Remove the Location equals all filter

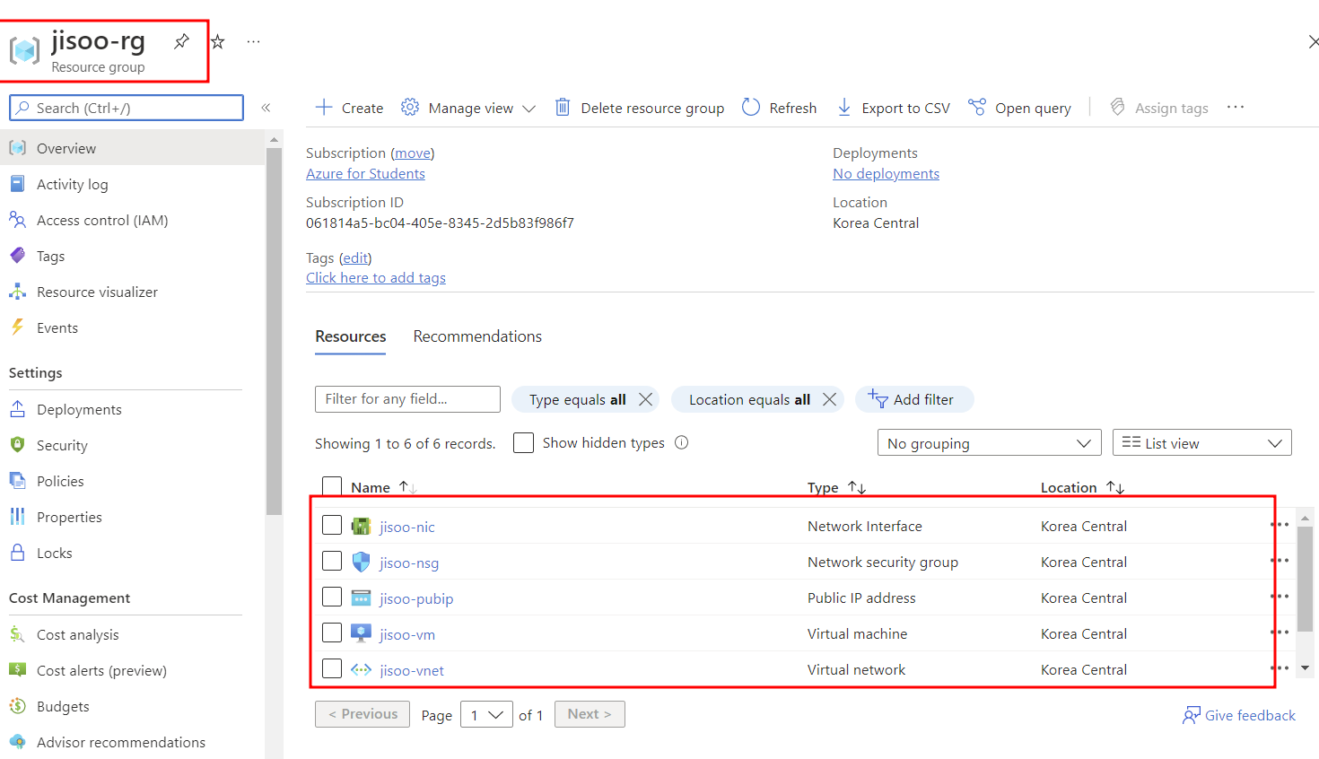[829, 399]
